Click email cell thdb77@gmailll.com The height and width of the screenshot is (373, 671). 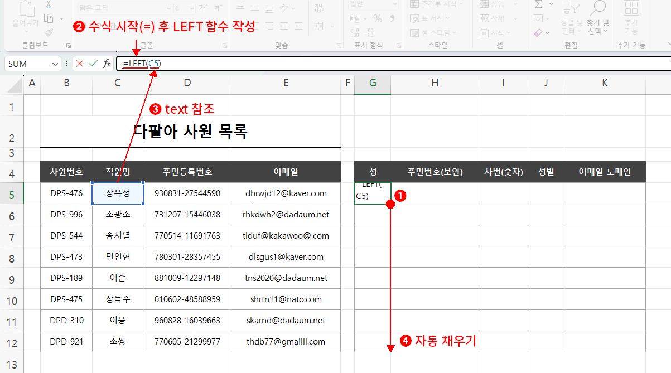point(286,342)
